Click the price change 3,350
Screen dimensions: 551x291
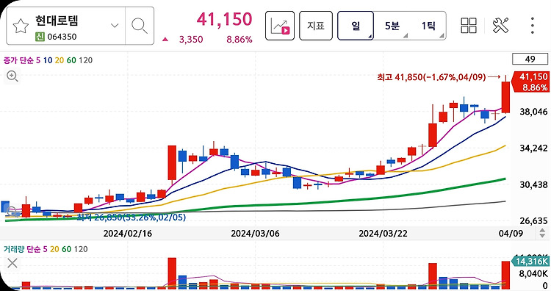pyautogui.click(x=191, y=40)
